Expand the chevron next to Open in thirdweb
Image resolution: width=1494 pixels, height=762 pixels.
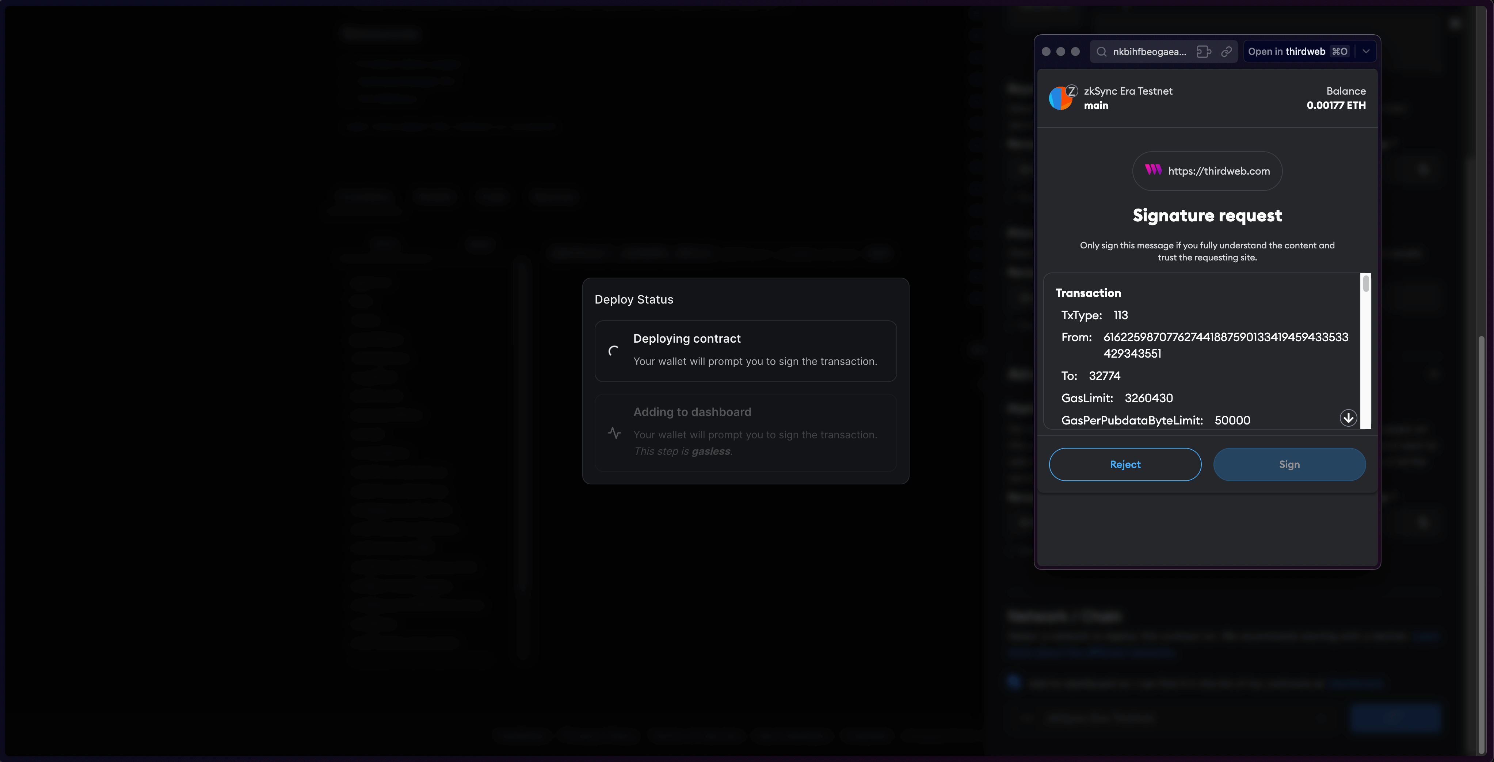(x=1366, y=52)
